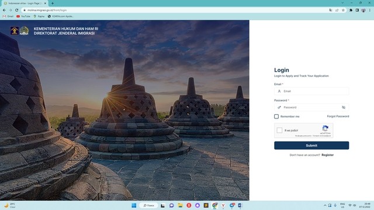Check the Remember me checkbox
Viewport: 374px width, 210px height.
pos(276,117)
